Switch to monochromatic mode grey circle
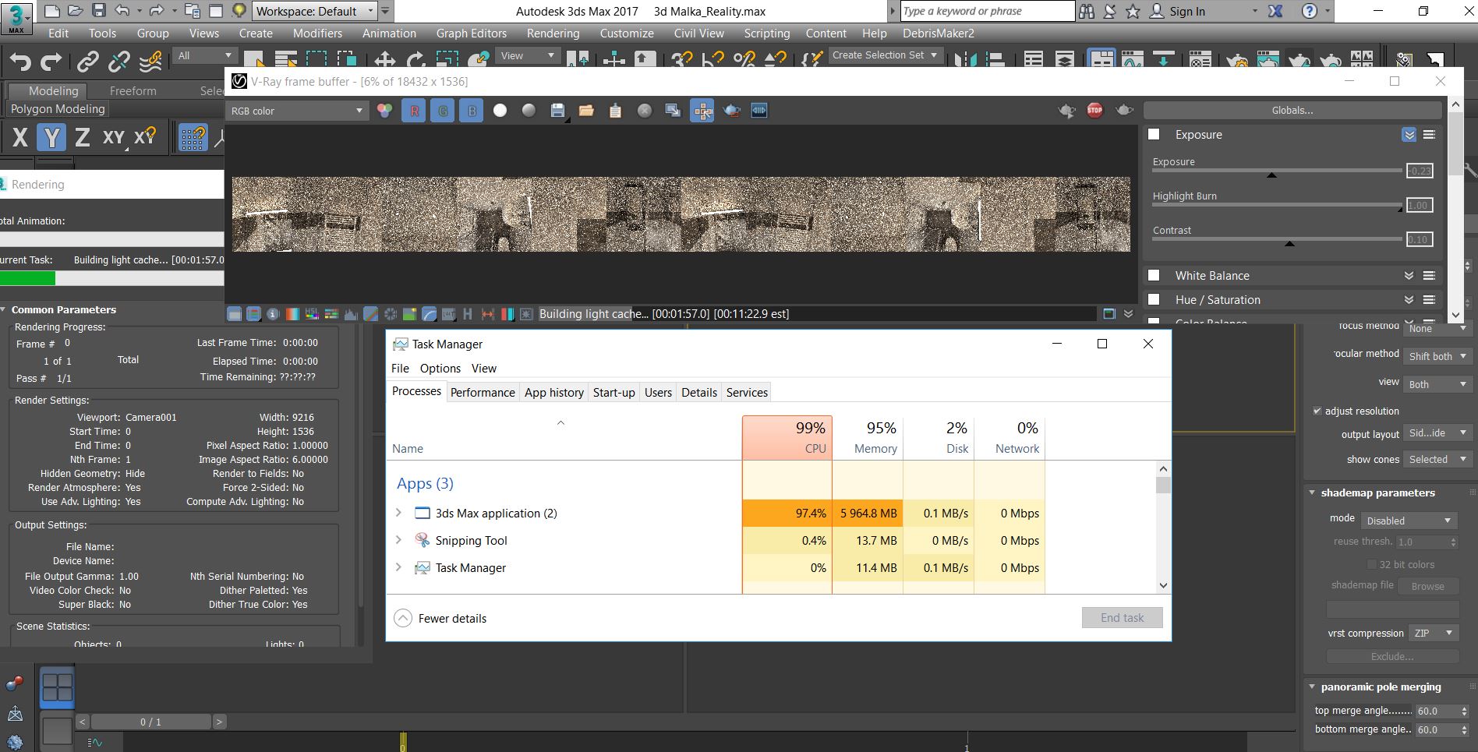The height and width of the screenshot is (752, 1478). [x=529, y=111]
